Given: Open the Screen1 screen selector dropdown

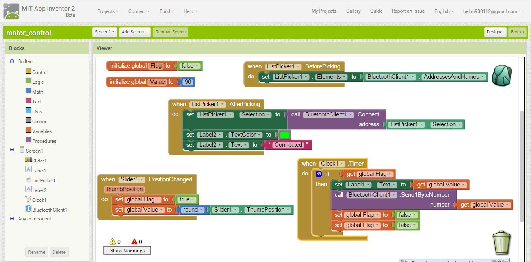Looking at the screenshot, I should pyautogui.click(x=104, y=32).
